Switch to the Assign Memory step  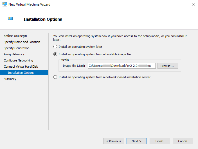click(14, 54)
